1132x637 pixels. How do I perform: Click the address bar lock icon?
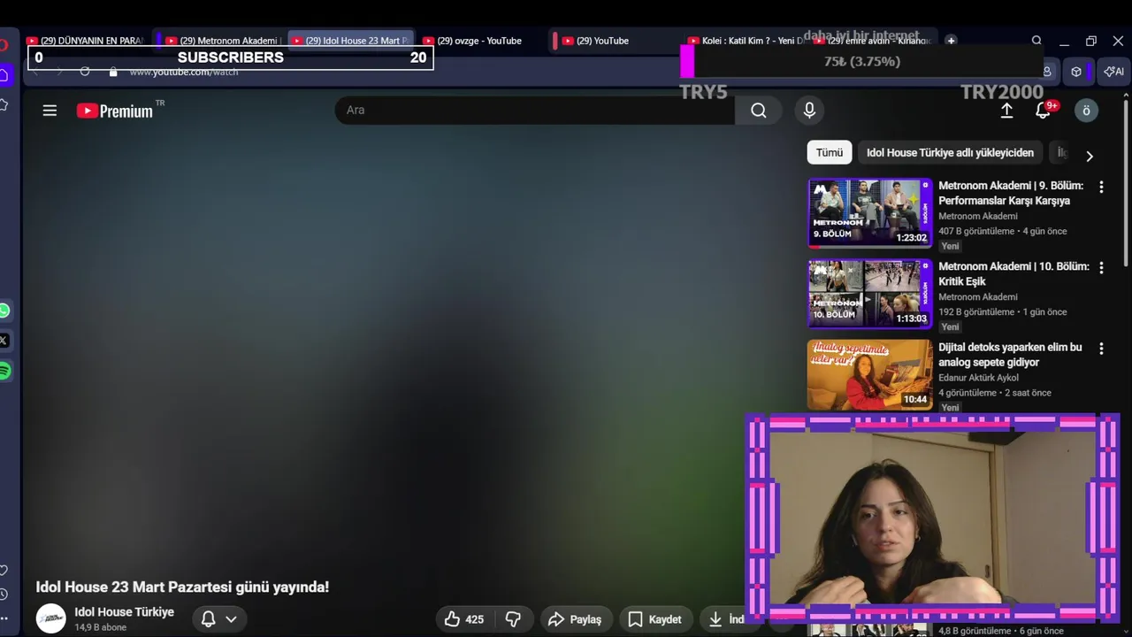coord(113,72)
